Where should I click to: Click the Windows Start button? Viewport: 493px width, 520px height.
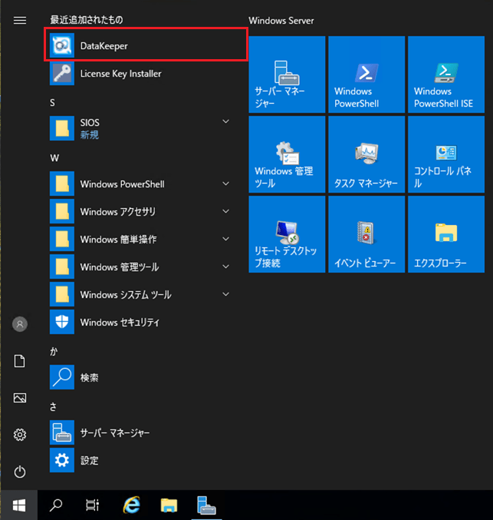click(x=19, y=505)
